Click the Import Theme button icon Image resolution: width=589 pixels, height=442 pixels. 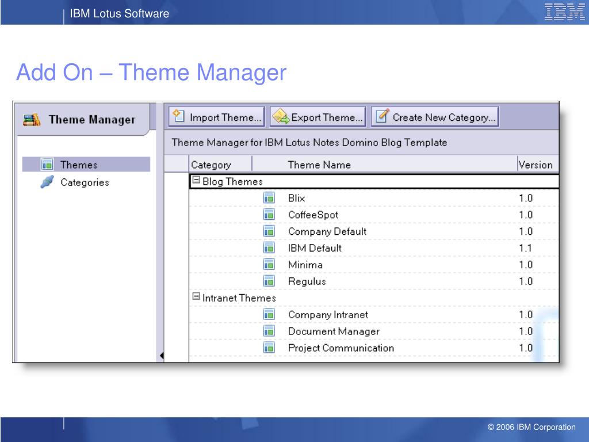click(178, 116)
